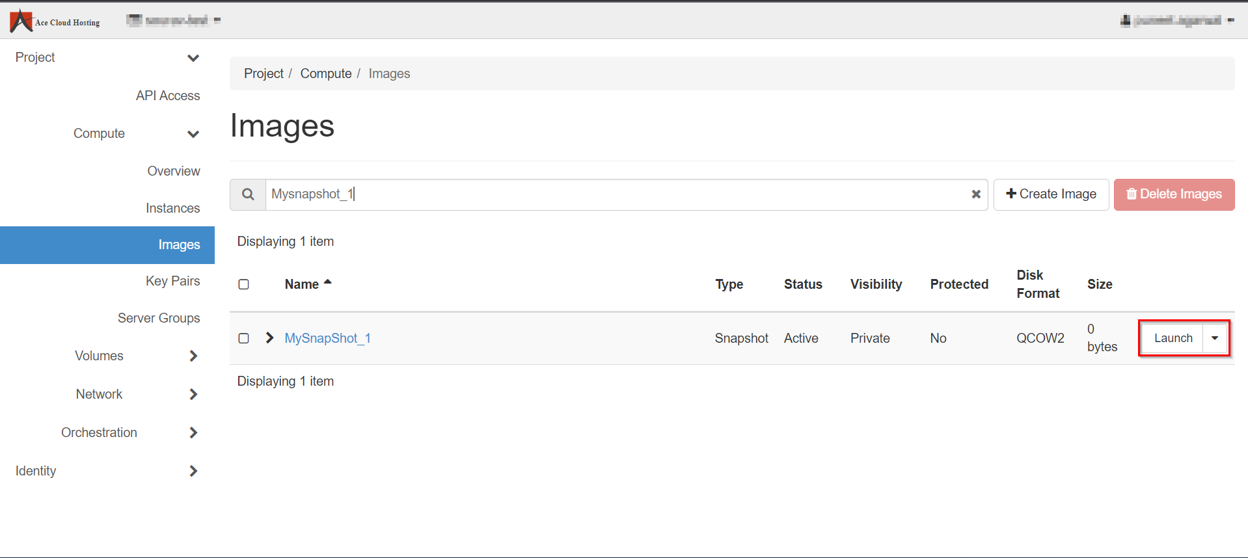This screenshot has width=1248, height=558.
Task: Select Images in sidebar
Action: pyautogui.click(x=107, y=245)
